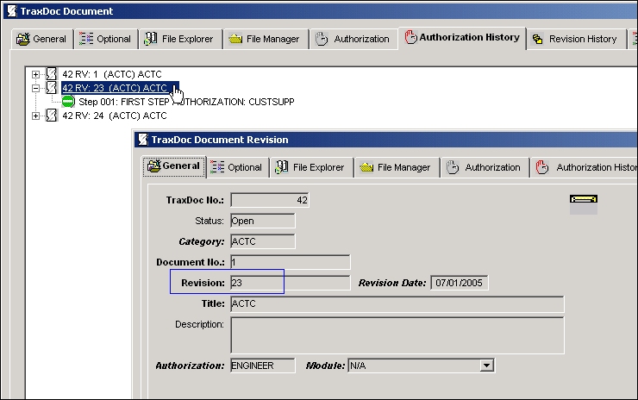Viewport: 638px width, 400px height.
Task: Click the File Explorer icon in Document window
Action: [151, 39]
